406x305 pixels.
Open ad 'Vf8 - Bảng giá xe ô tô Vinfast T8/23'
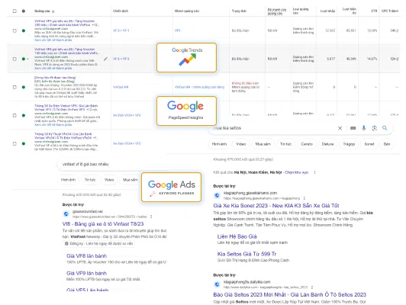click(x=103, y=224)
